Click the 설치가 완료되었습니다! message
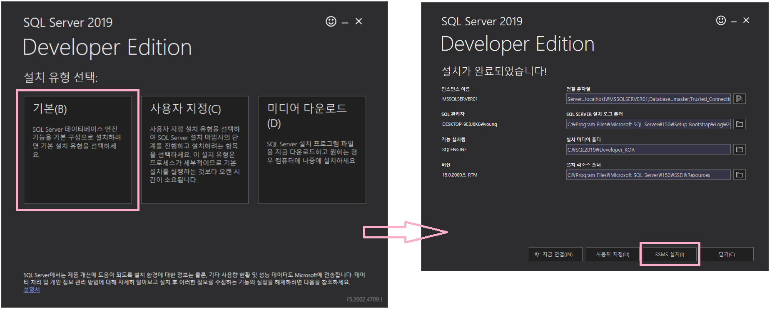 494,71
